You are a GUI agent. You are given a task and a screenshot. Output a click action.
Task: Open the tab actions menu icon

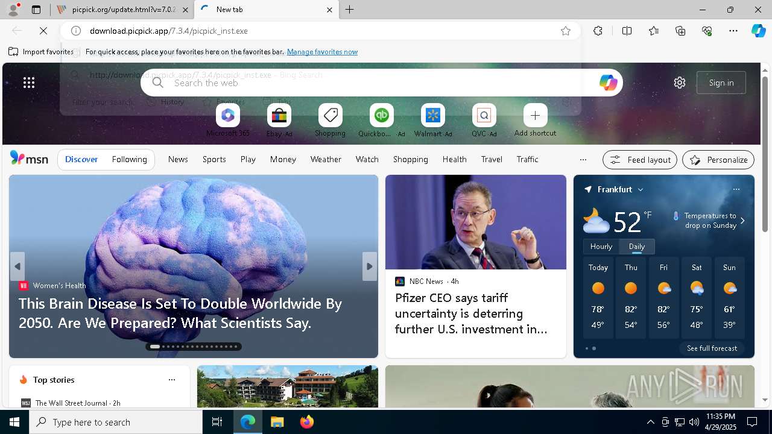point(36,10)
